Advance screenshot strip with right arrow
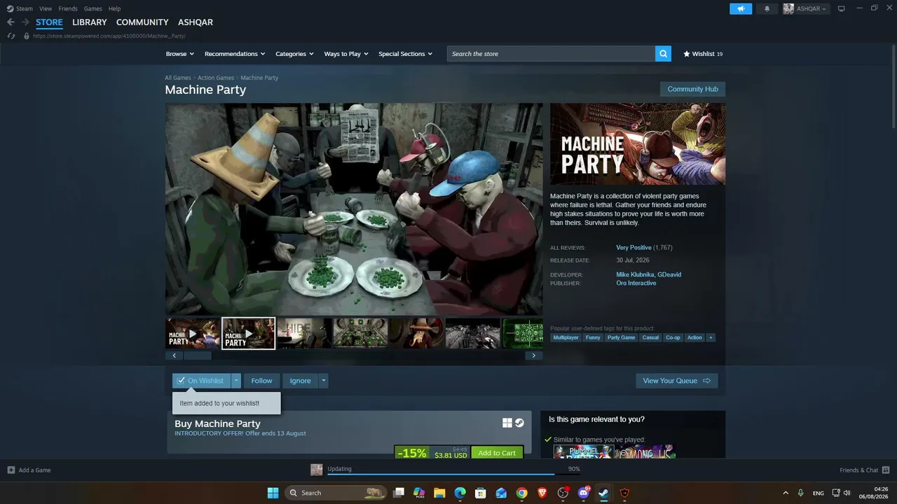The image size is (897, 504). point(533,356)
